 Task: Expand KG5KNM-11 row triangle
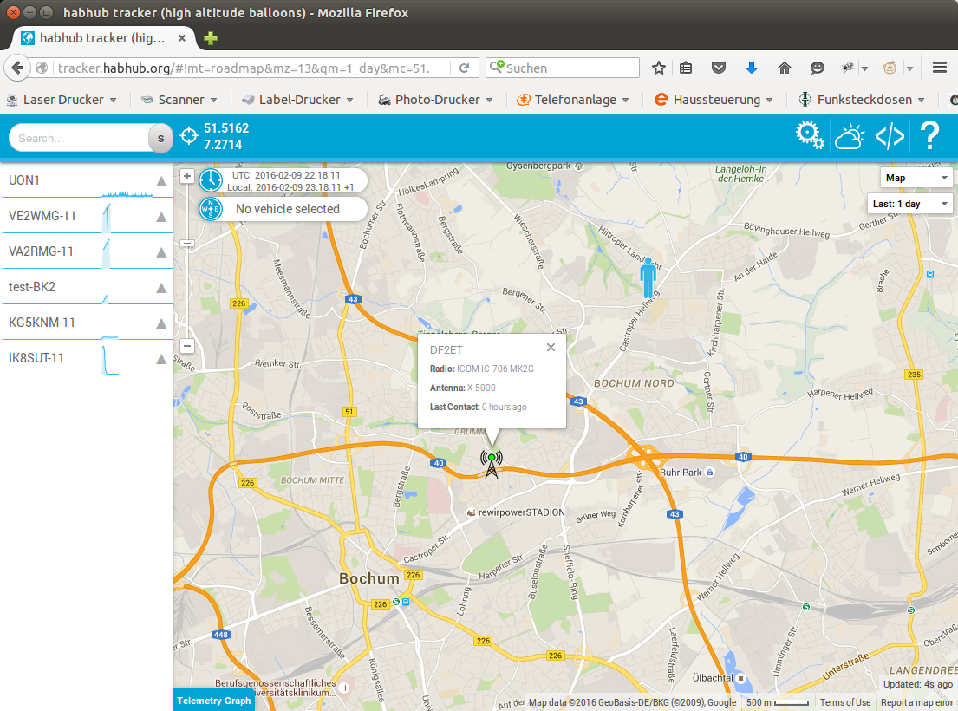[x=161, y=323]
